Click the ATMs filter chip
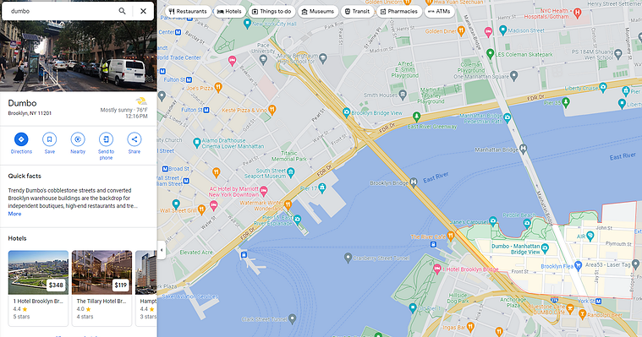 point(439,12)
